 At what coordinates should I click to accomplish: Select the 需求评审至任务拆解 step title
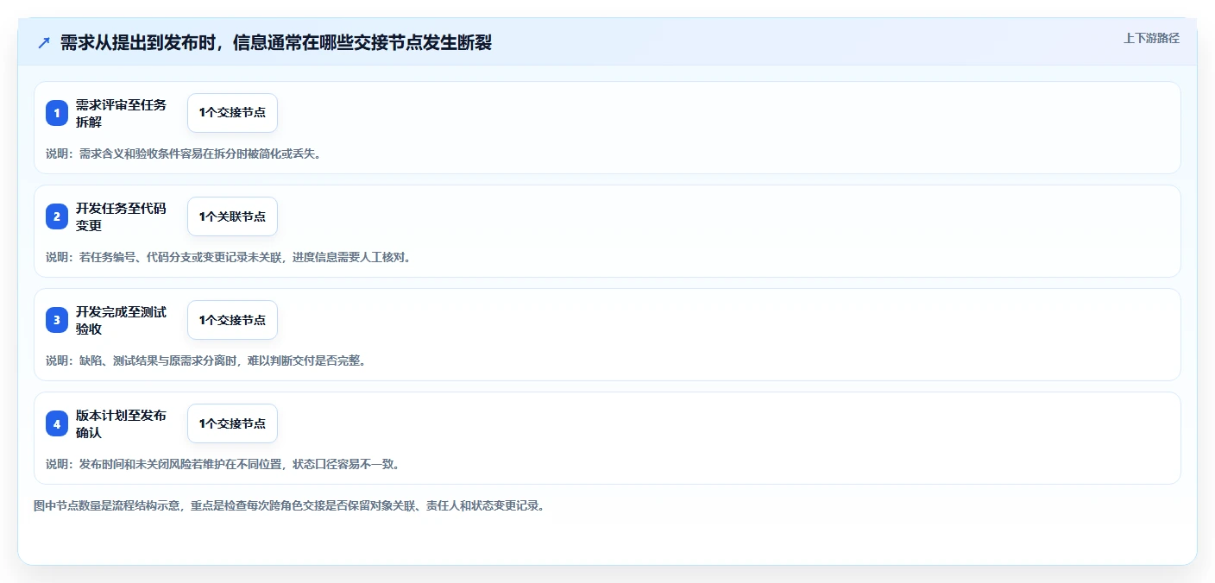[121, 113]
